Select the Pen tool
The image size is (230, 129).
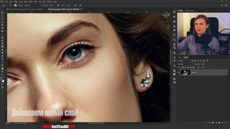coord(3,56)
